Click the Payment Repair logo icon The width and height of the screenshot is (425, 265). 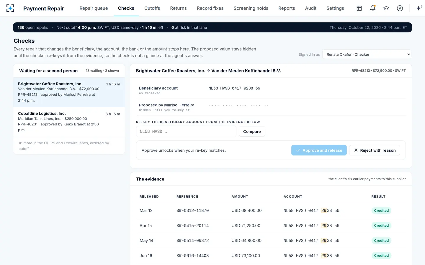pos(10,8)
